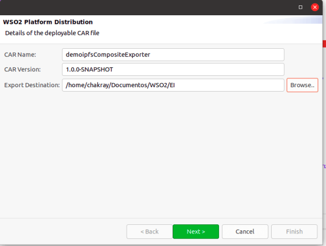Click the 'CAR Version:' label
Viewport: 326px width, 246px height.
pyautogui.click(x=23, y=70)
